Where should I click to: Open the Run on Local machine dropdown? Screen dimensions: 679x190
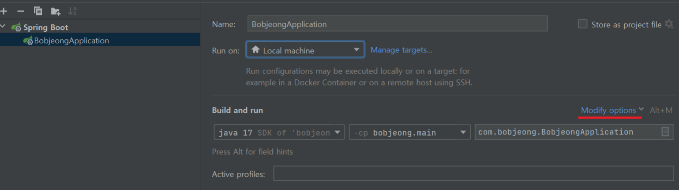point(305,50)
